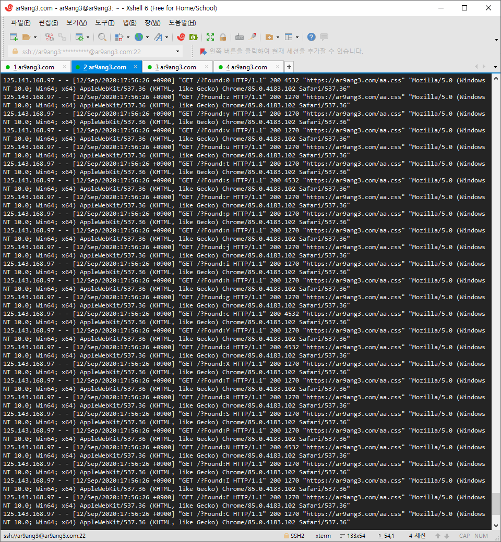Screen dimensions: 501x542
Task: Toggle full screen with green arrows icon
Action: (x=210, y=37)
